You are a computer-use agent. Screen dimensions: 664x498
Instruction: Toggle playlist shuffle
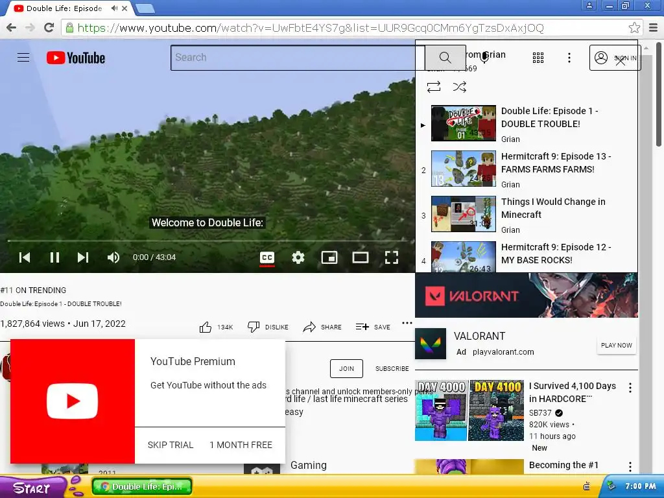coord(460,87)
